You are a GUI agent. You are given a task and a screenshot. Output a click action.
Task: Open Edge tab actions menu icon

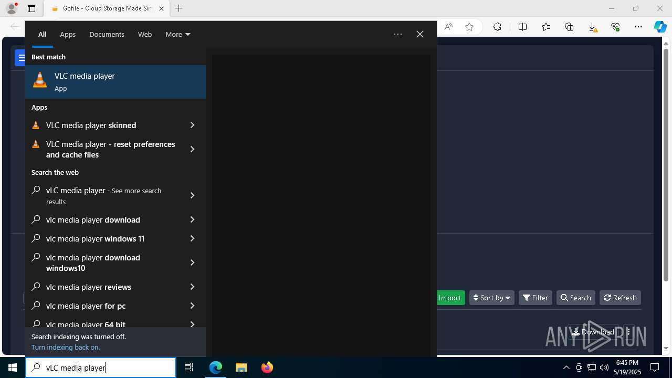(31, 8)
